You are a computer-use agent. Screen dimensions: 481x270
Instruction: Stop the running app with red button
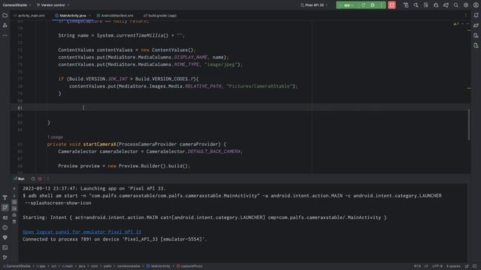click(392, 5)
